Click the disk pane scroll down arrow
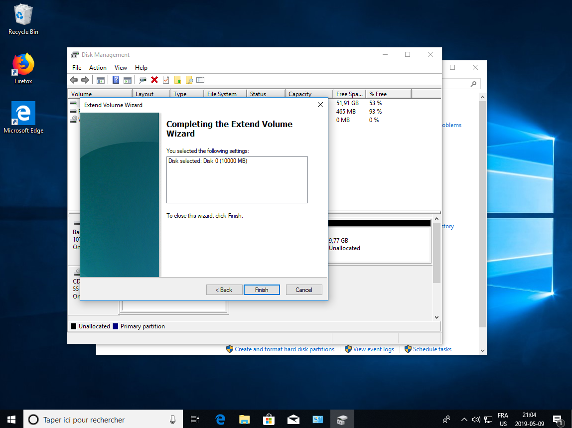 (436, 317)
